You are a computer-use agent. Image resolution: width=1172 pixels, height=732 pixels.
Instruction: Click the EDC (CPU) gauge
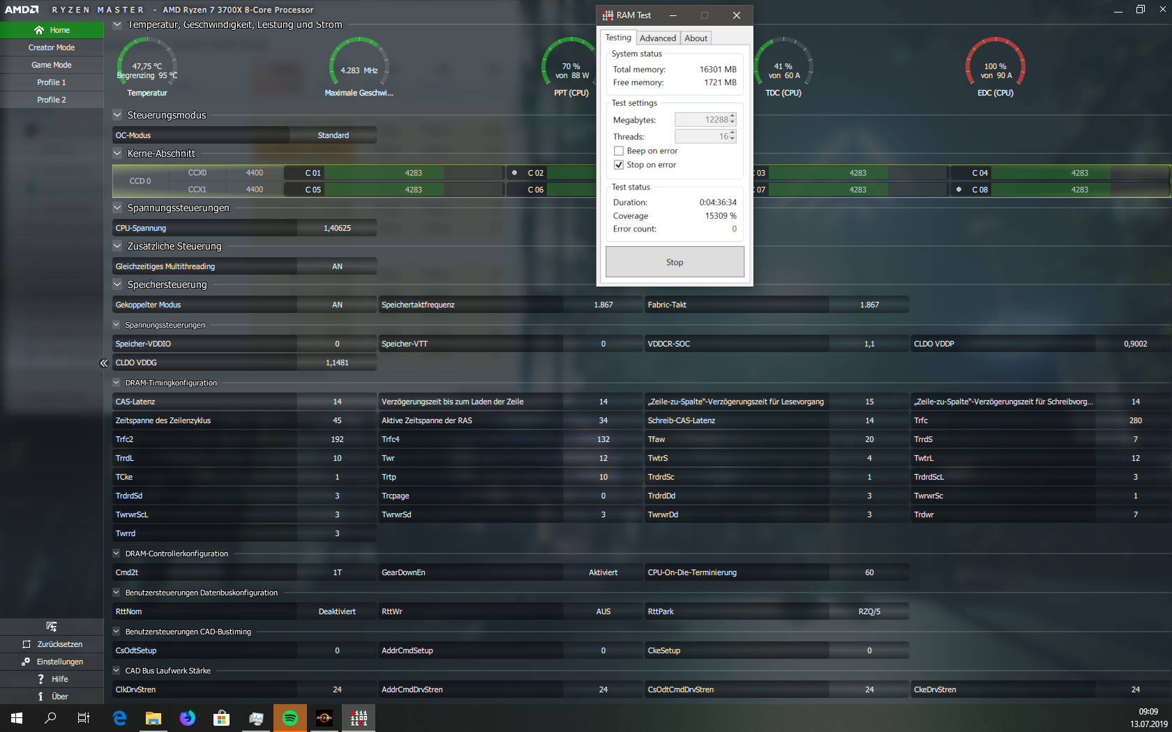996,66
